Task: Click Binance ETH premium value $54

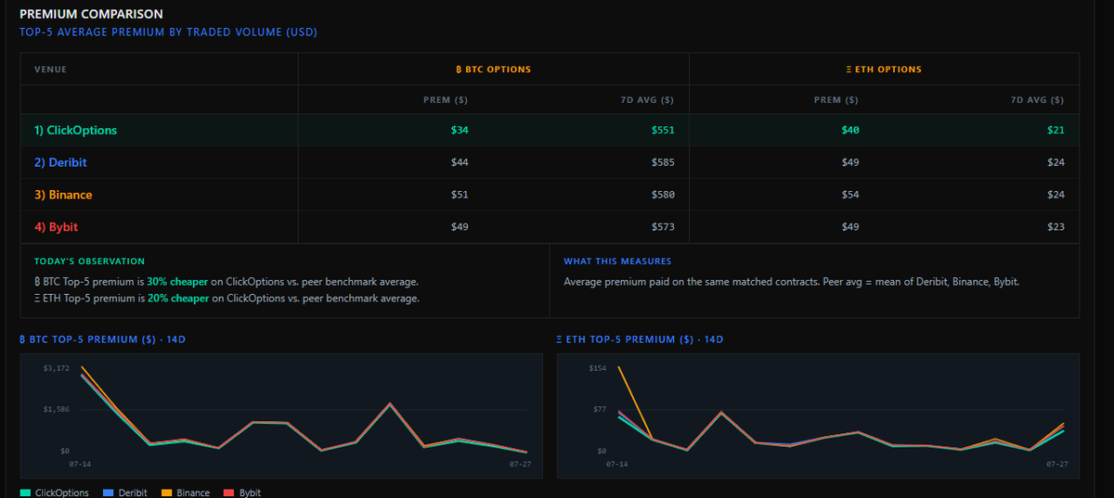Action: tap(849, 196)
